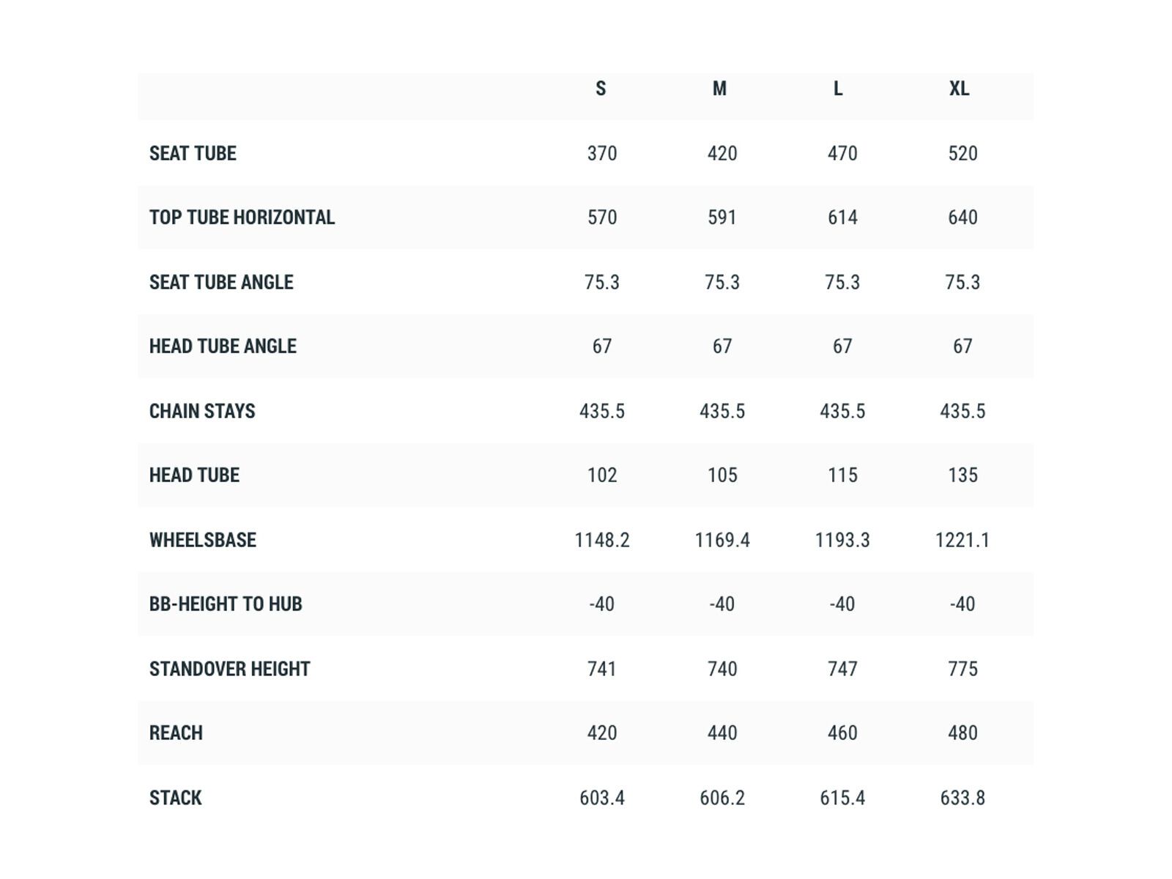
Task: Click the WHEELSBASE row label
Action: point(203,540)
